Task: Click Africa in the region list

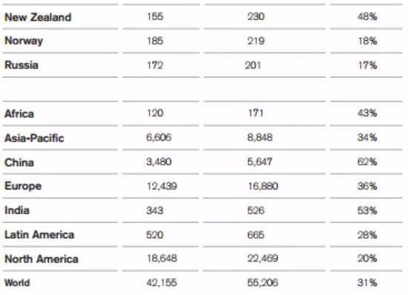Action: 19,114
